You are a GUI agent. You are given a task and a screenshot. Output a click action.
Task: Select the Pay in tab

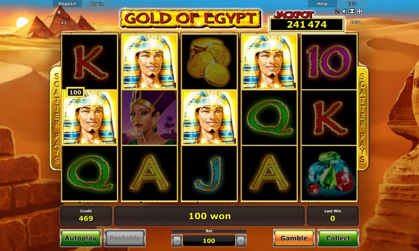96,4
